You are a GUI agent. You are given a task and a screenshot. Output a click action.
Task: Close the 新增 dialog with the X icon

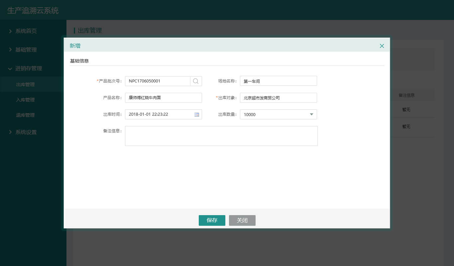(382, 46)
